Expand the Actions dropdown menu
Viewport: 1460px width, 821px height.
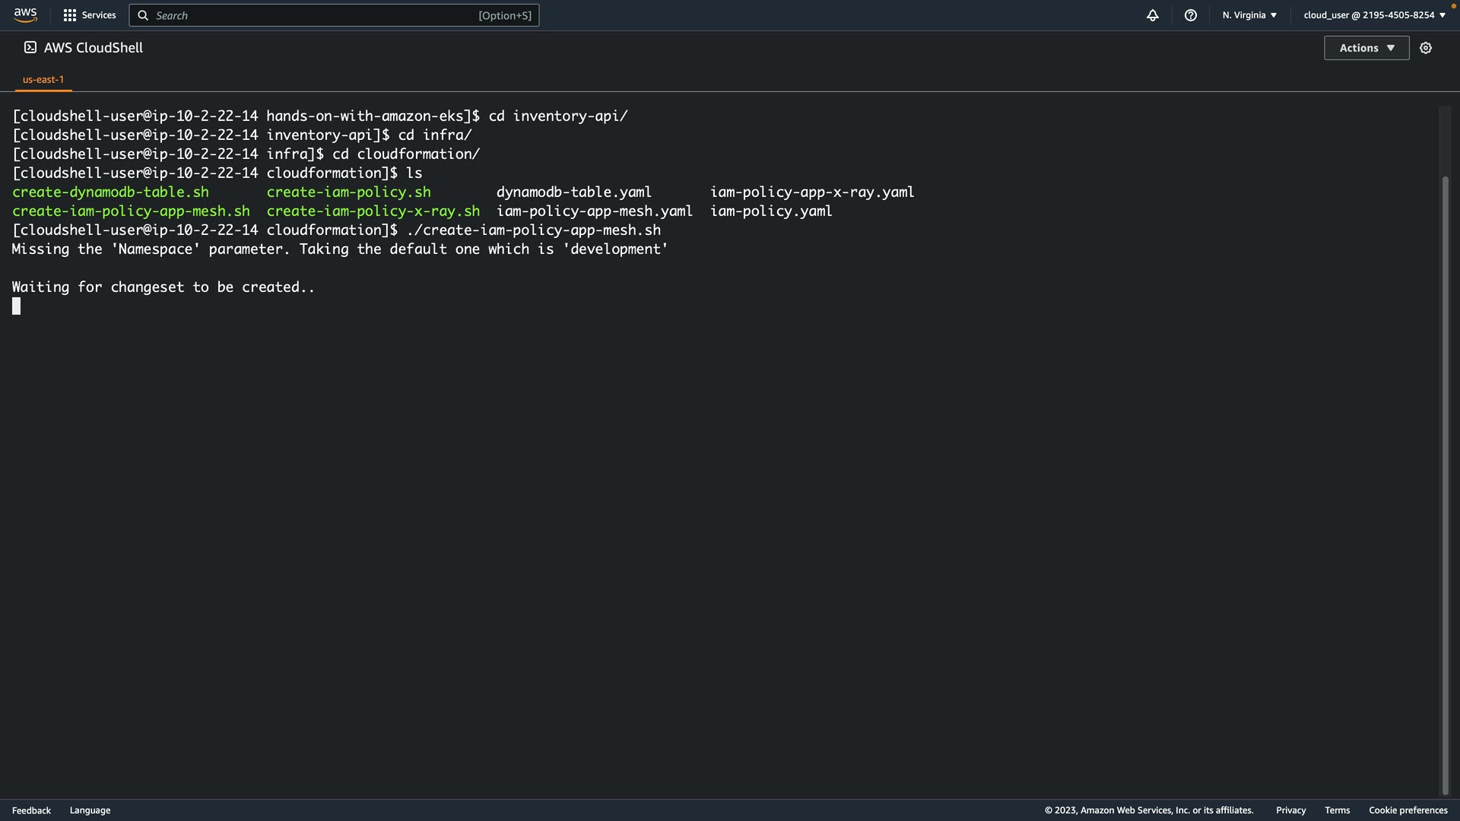(x=1366, y=48)
